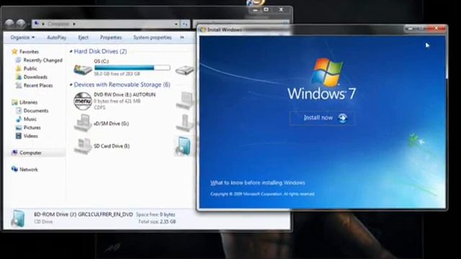461x259 pixels.
Task: Click the Install now button
Action: coord(322,118)
